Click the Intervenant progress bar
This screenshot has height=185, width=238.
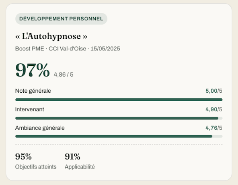119,118
